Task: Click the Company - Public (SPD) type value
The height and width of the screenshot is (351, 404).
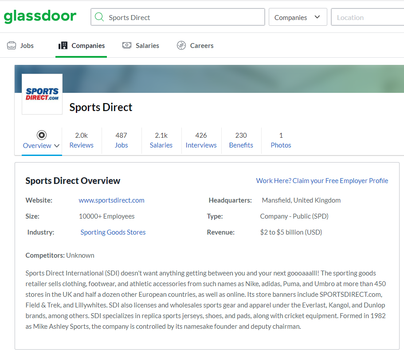Action: [294, 216]
